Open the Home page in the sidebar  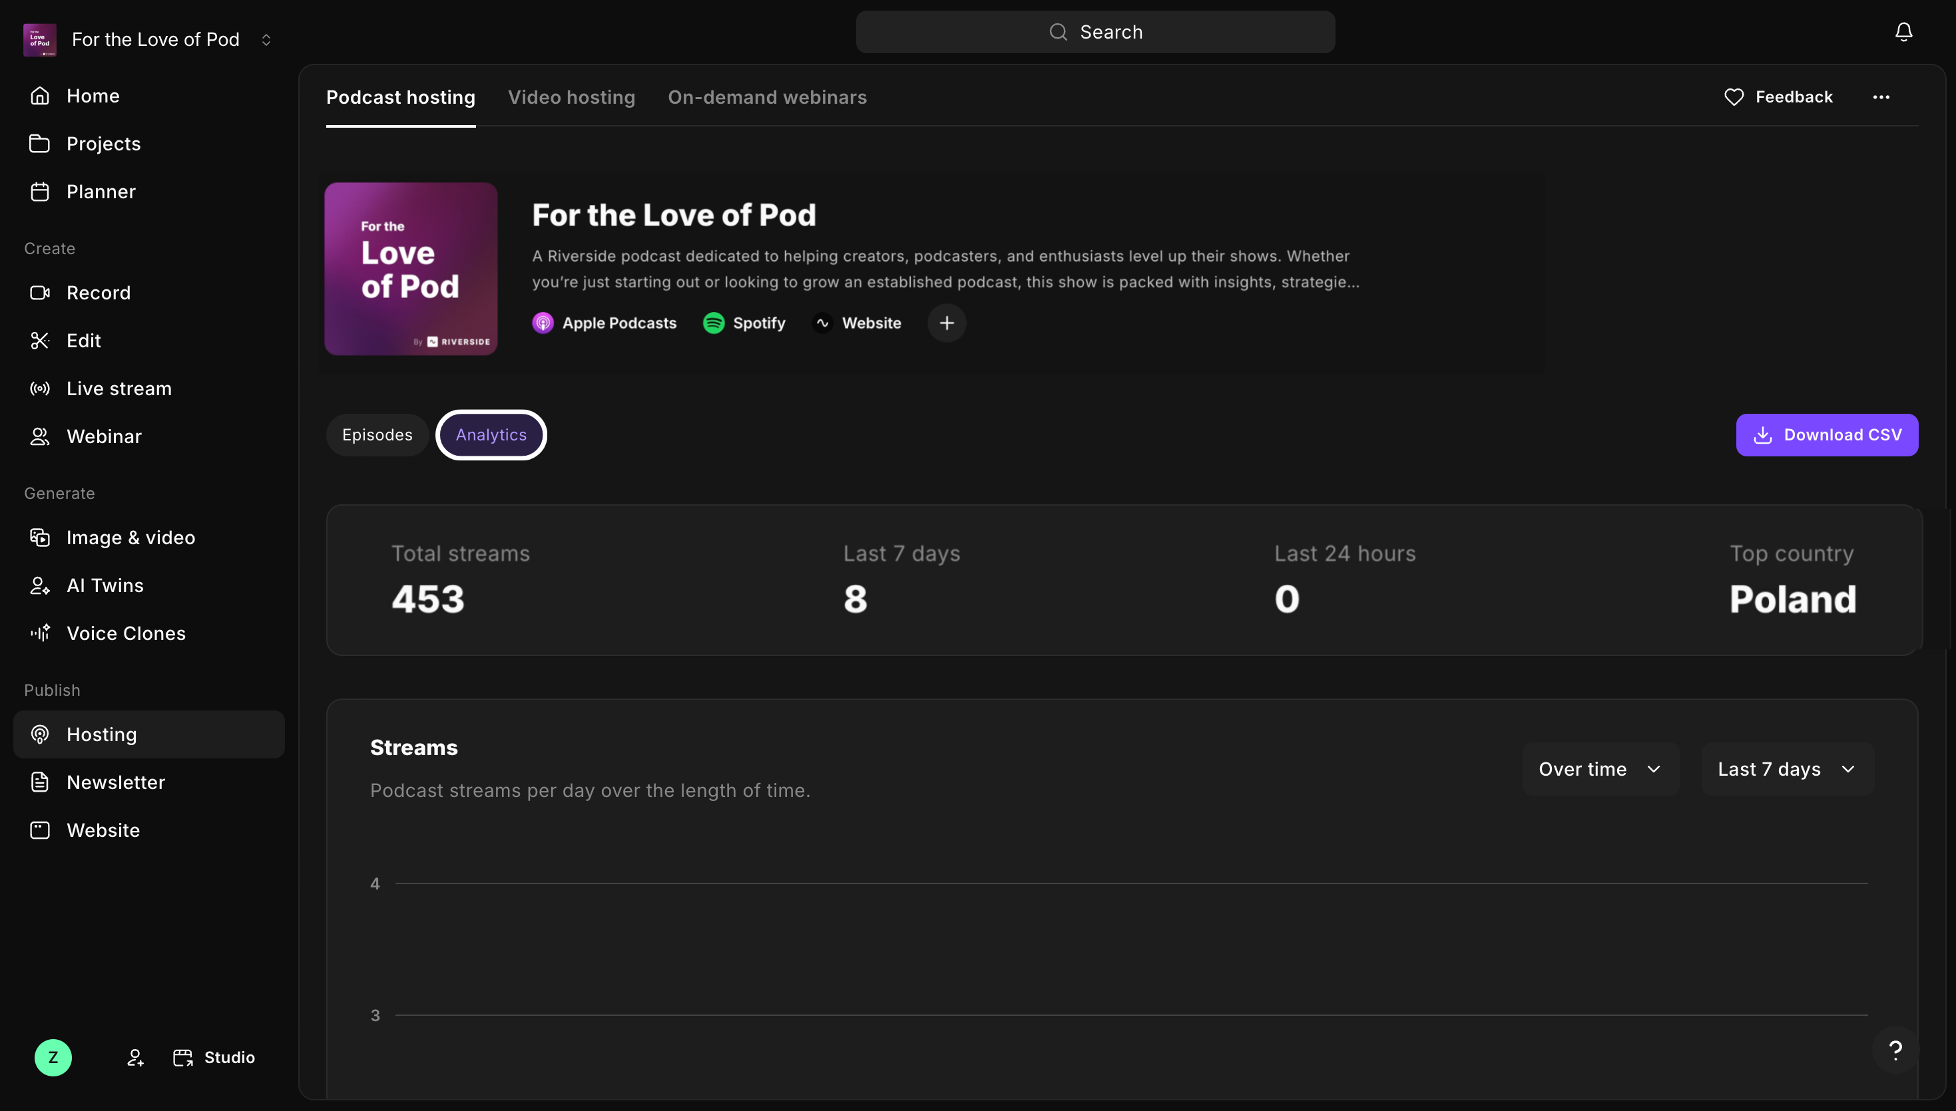[x=149, y=96]
